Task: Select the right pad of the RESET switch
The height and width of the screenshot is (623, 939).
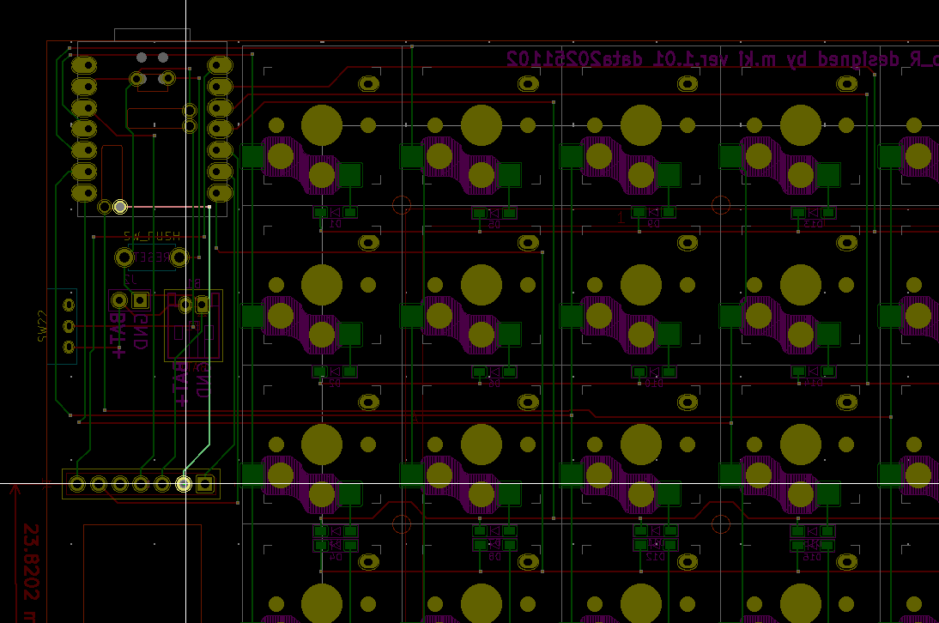Action: [179, 257]
